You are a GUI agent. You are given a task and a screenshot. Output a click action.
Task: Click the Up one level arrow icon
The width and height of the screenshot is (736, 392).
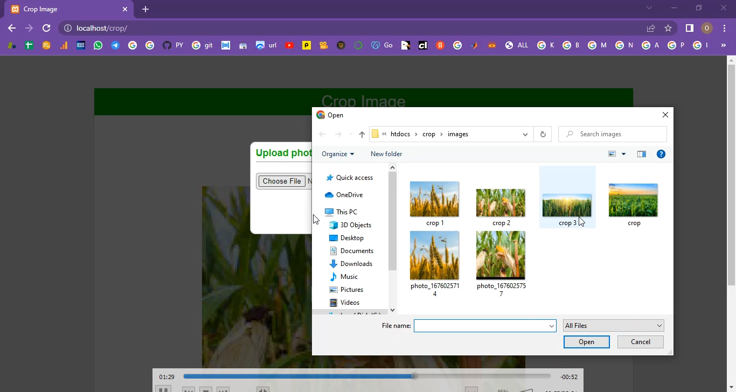coord(362,135)
